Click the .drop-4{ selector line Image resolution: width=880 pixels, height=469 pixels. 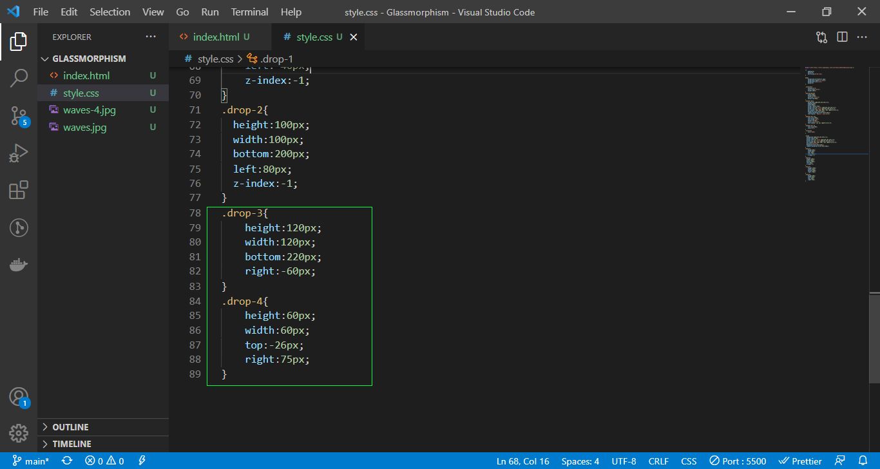[x=245, y=301]
